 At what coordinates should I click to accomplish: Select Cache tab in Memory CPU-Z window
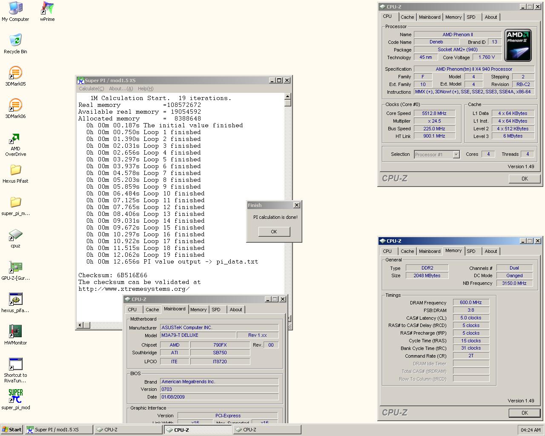pyautogui.click(x=407, y=251)
